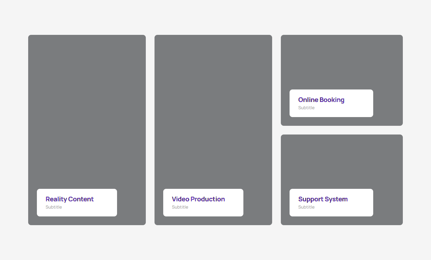Viewport: 431px width, 260px height.
Task: Click the Subtitle text under Support System
Action: coord(306,207)
